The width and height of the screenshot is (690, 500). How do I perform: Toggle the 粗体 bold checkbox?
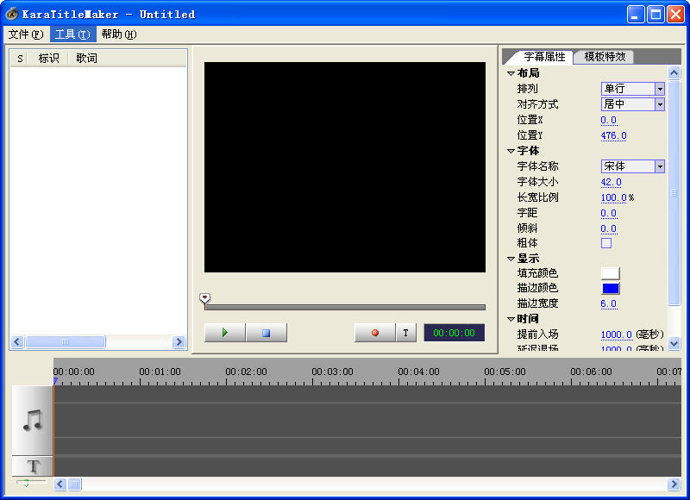coord(606,243)
